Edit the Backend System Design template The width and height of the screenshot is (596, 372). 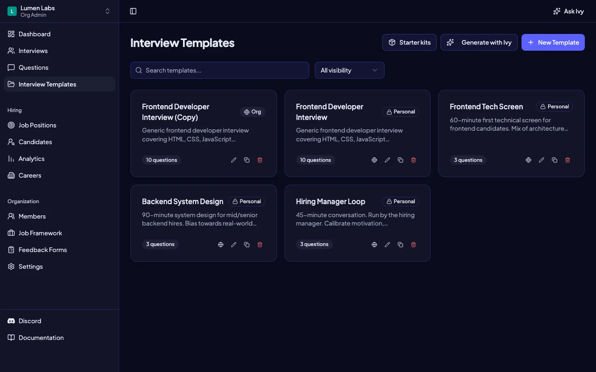[x=234, y=245]
